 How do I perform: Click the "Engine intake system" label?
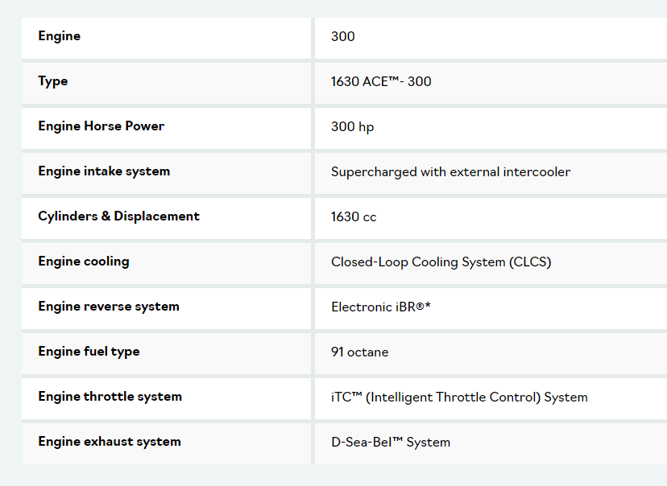tap(104, 171)
